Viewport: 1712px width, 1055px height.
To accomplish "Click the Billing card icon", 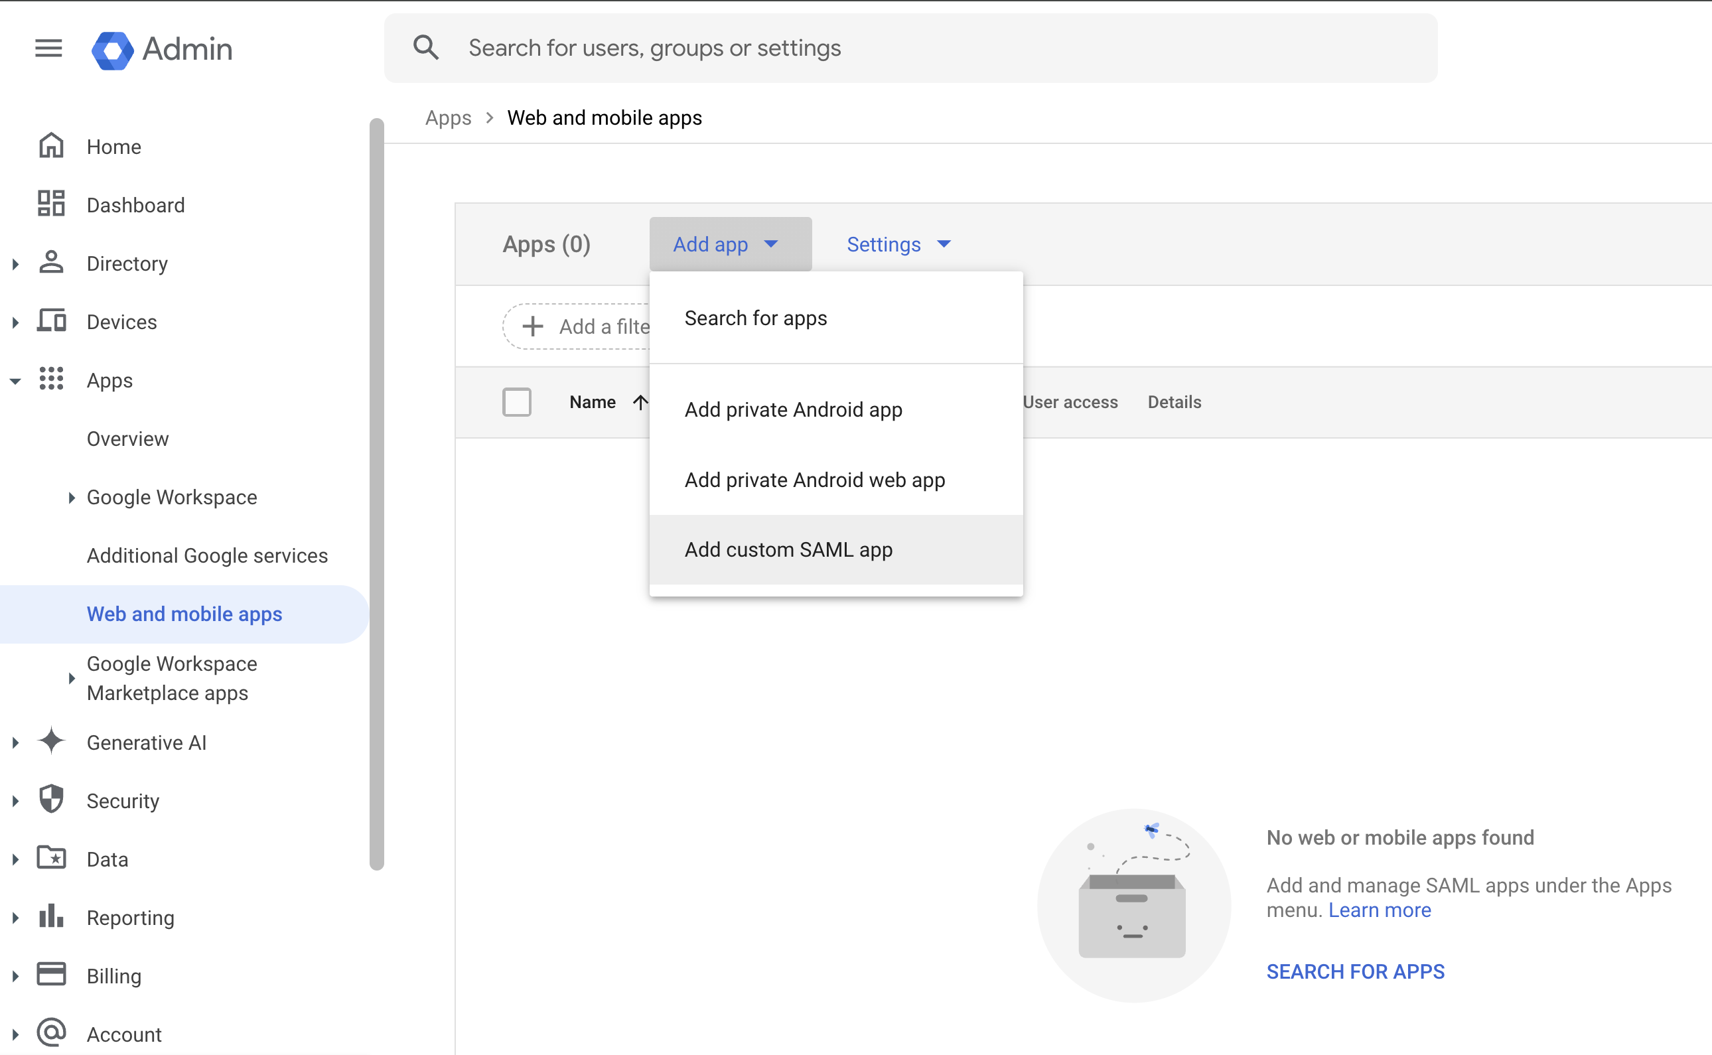I will [x=51, y=974].
